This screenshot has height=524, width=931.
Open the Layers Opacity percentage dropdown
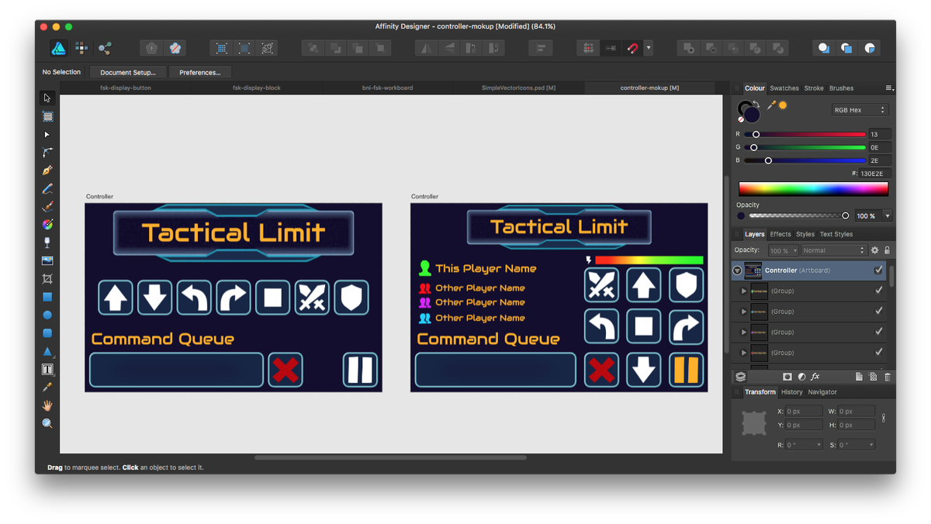783,250
